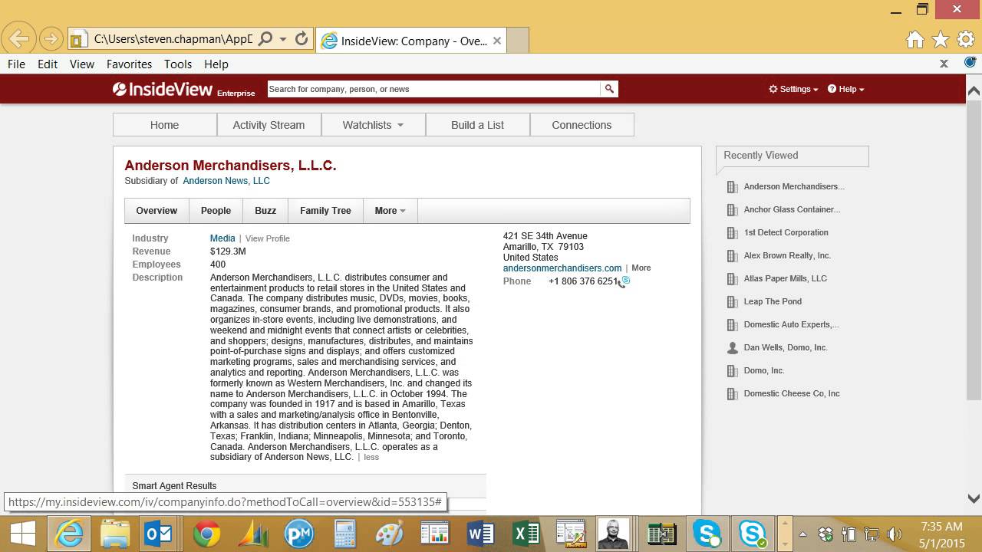Open Calculator from the taskbar

[345, 534]
